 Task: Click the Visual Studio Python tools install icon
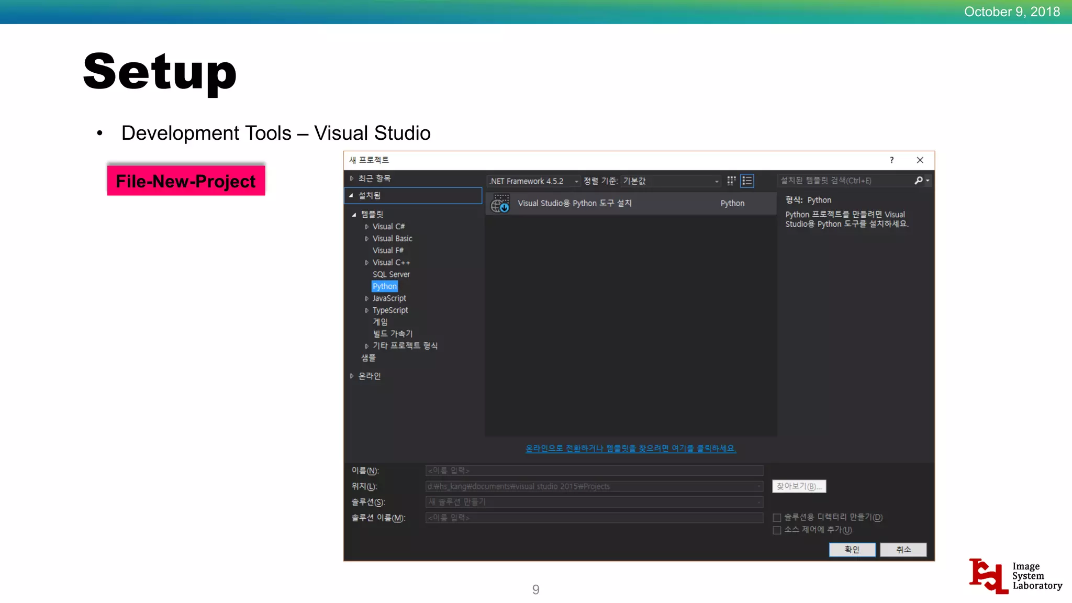pos(500,203)
